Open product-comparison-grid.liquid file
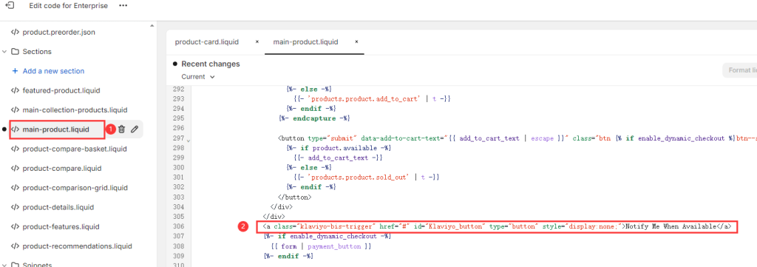 click(75, 188)
